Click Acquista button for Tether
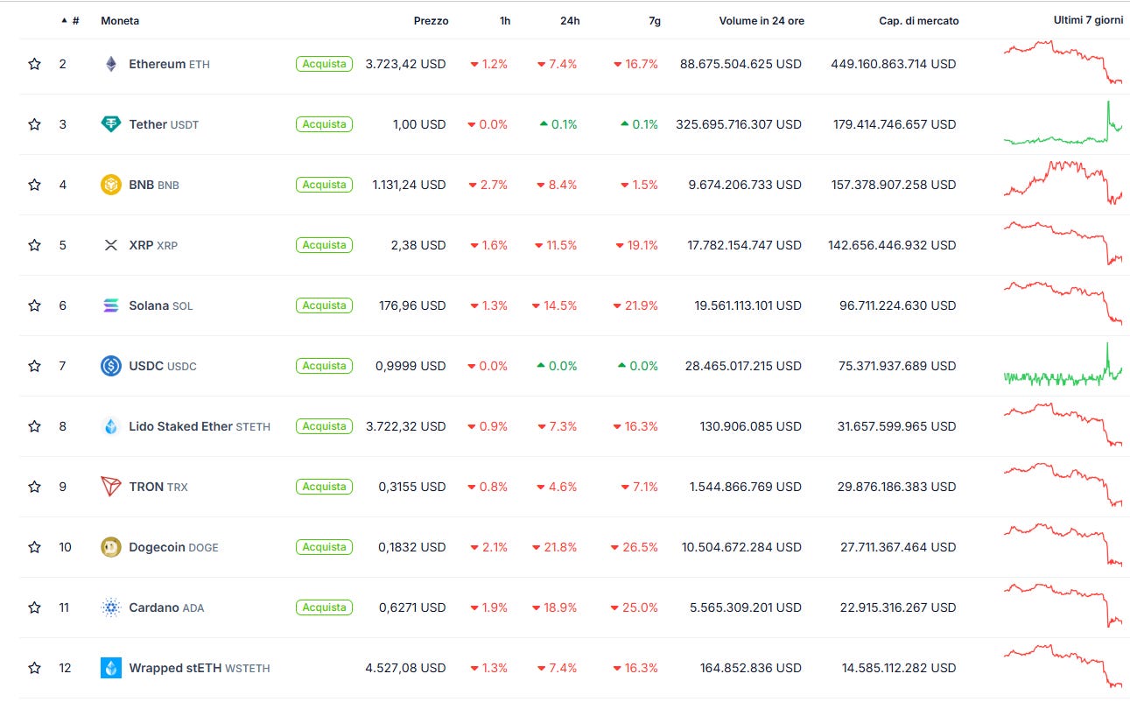This screenshot has height=702, width=1130. pos(325,124)
